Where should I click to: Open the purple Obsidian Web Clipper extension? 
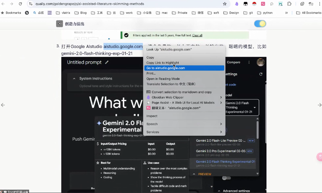(237, 4)
